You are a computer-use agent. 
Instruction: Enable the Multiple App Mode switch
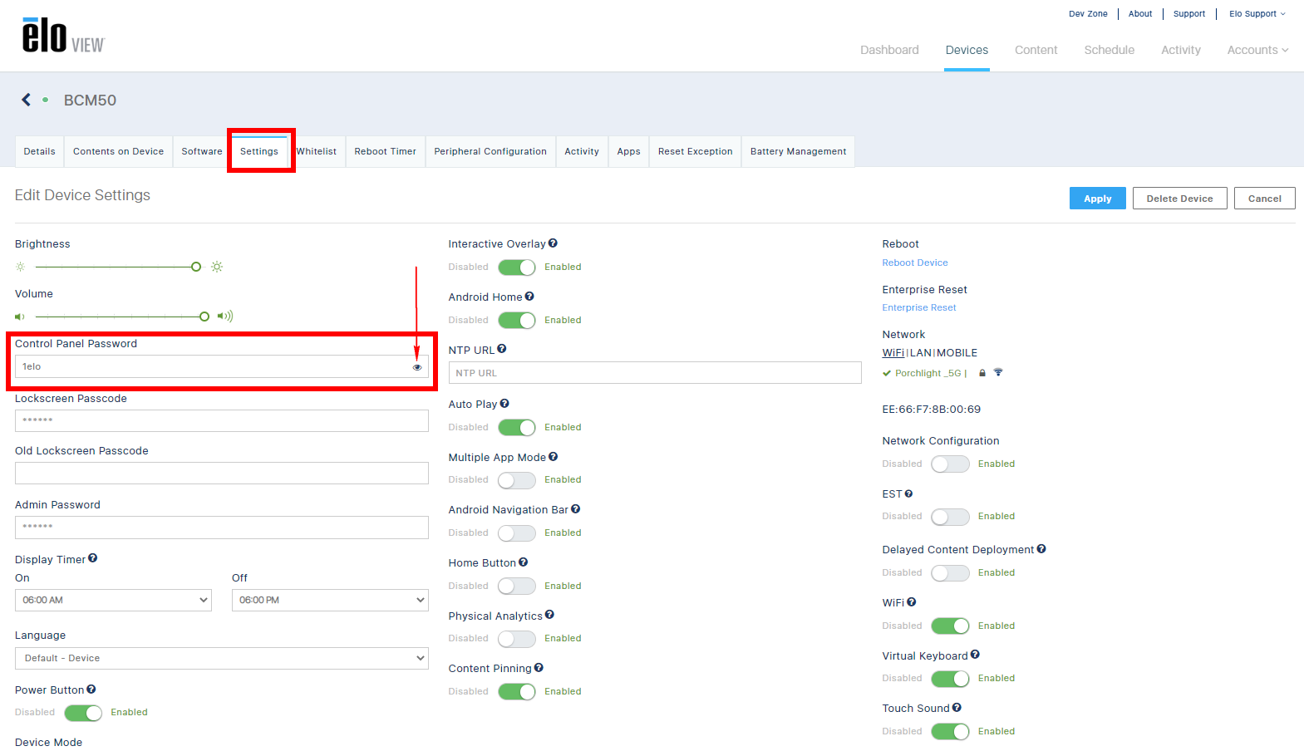(517, 480)
